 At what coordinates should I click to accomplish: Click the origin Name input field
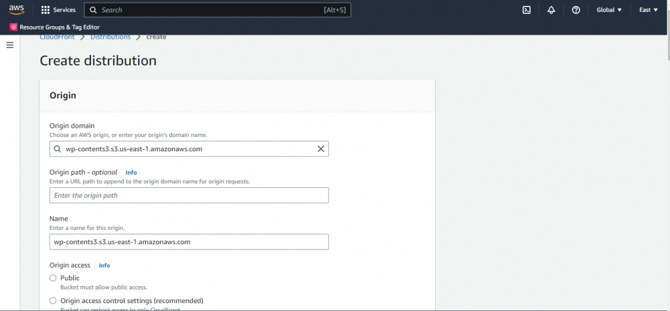pyautogui.click(x=189, y=242)
